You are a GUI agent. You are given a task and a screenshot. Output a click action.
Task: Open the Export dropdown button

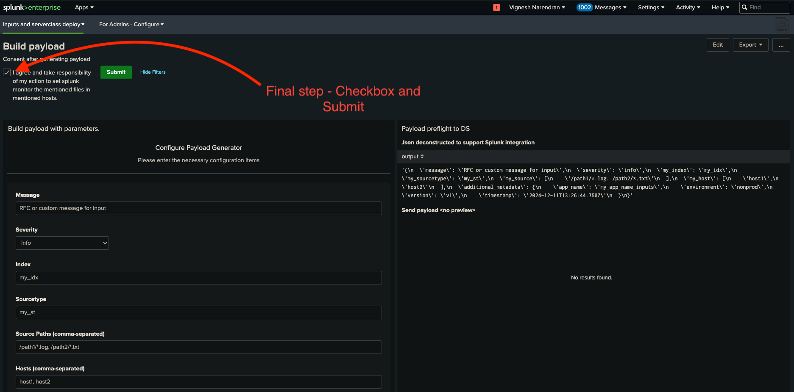click(750, 45)
